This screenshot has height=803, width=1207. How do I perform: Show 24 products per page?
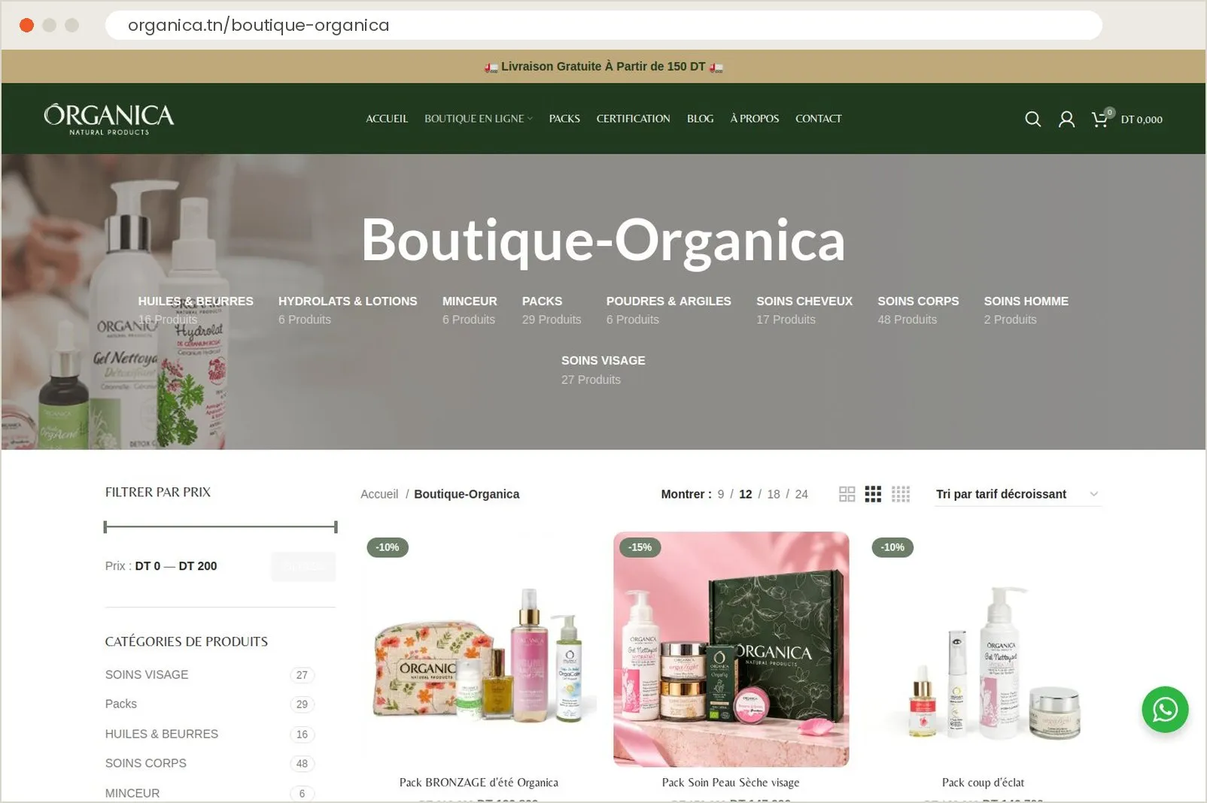click(x=801, y=494)
